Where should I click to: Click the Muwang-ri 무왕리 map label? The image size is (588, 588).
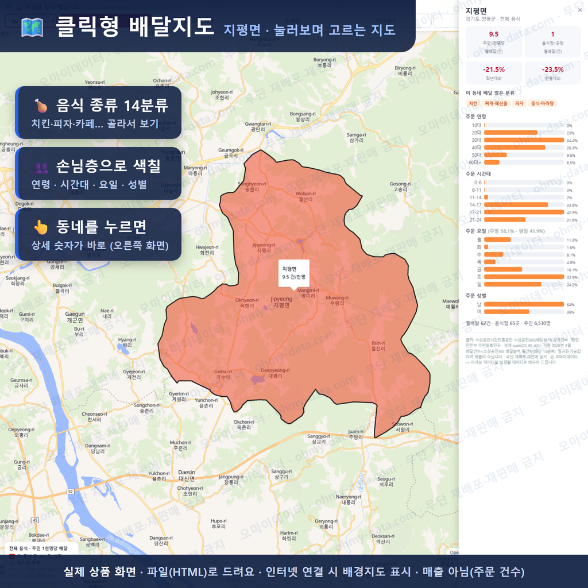tap(337, 300)
